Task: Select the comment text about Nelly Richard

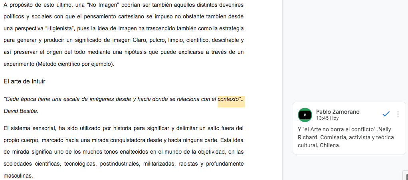Action: [x=346, y=137]
